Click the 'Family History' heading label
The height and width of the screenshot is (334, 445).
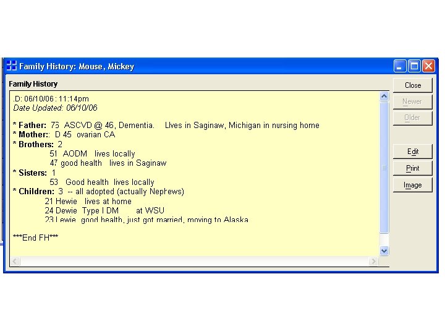click(33, 84)
